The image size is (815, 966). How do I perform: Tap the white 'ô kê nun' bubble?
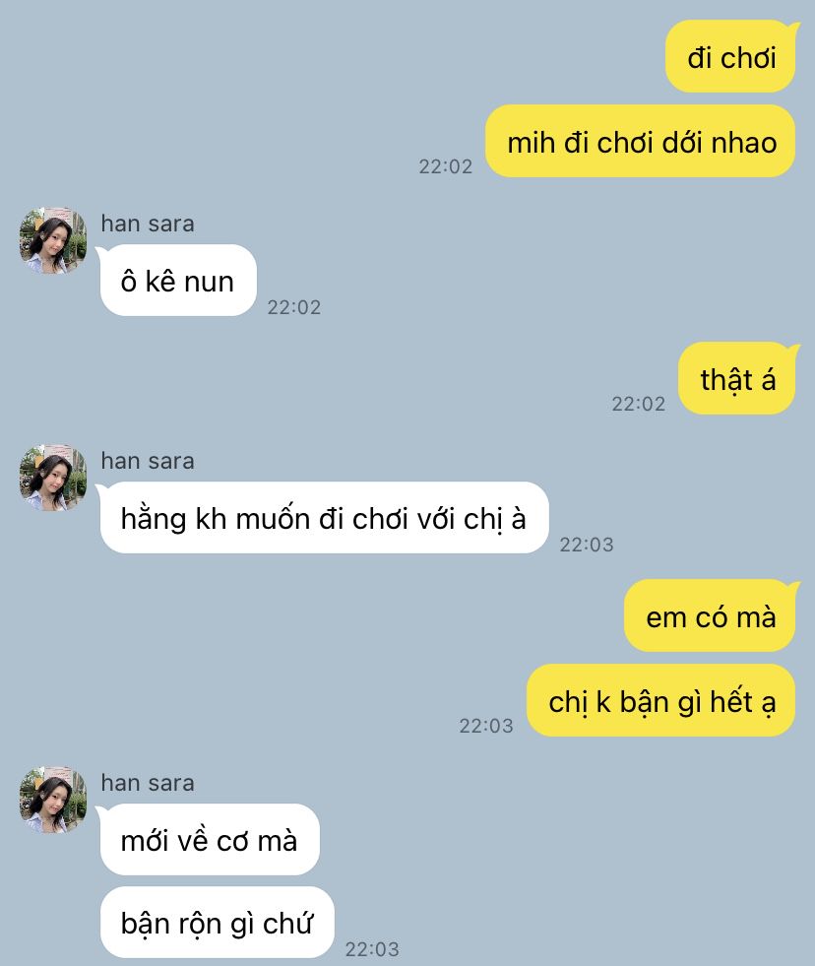tap(177, 281)
